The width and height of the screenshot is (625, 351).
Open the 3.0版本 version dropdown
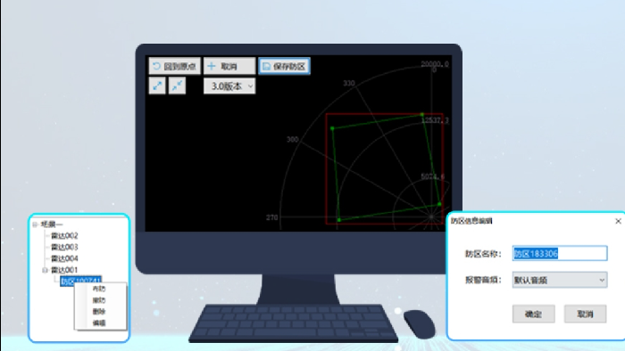pos(229,86)
